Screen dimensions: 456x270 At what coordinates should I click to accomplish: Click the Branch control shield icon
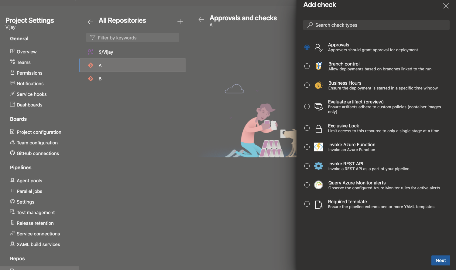point(318,66)
